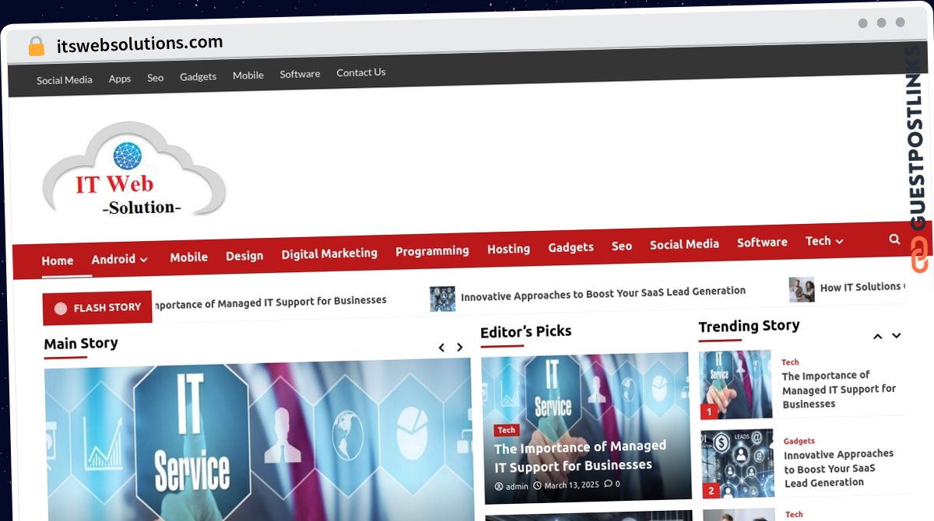Click the How IT Solutions flash thumbnail
The image size is (934, 521).
[x=801, y=289]
